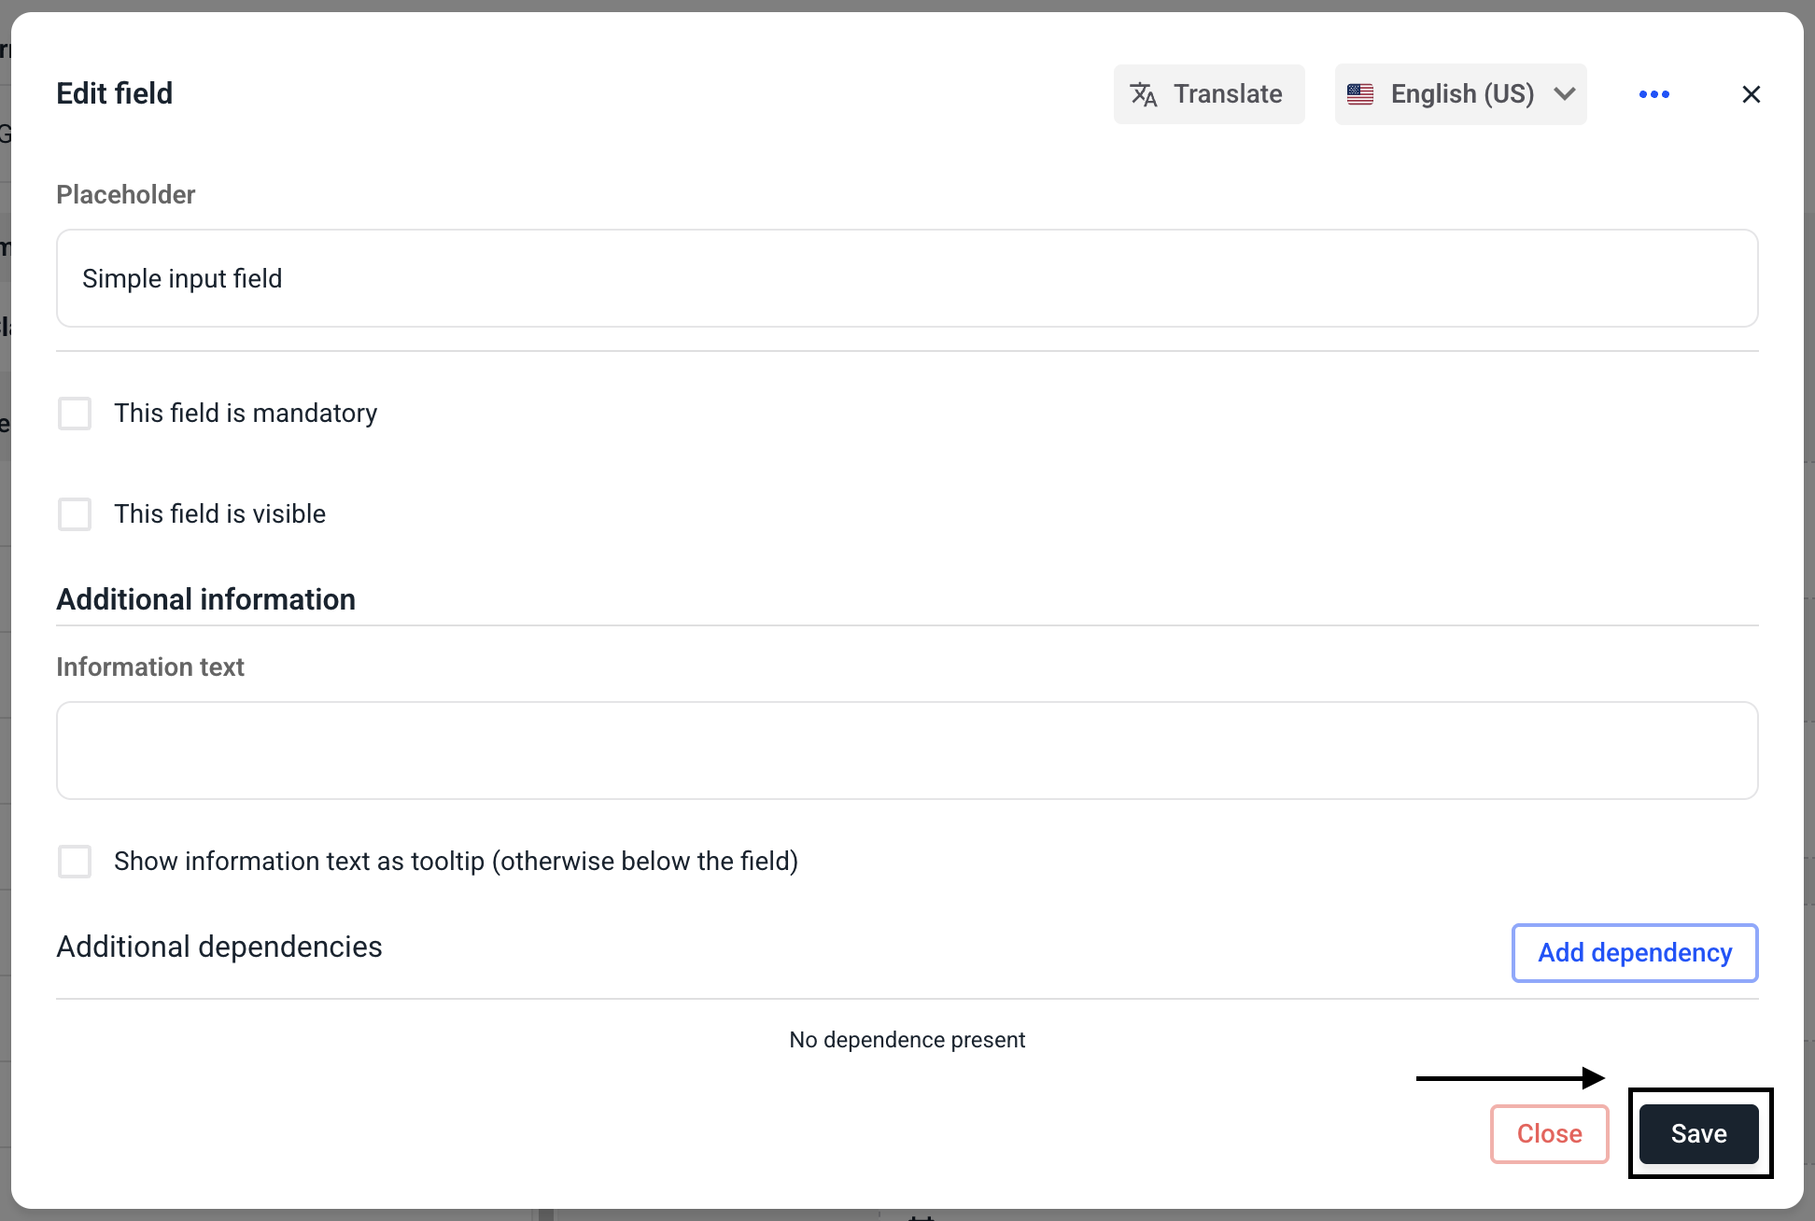This screenshot has width=1815, height=1221.
Task: Click the Additional dependencies heading
Action: [x=219, y=947]
